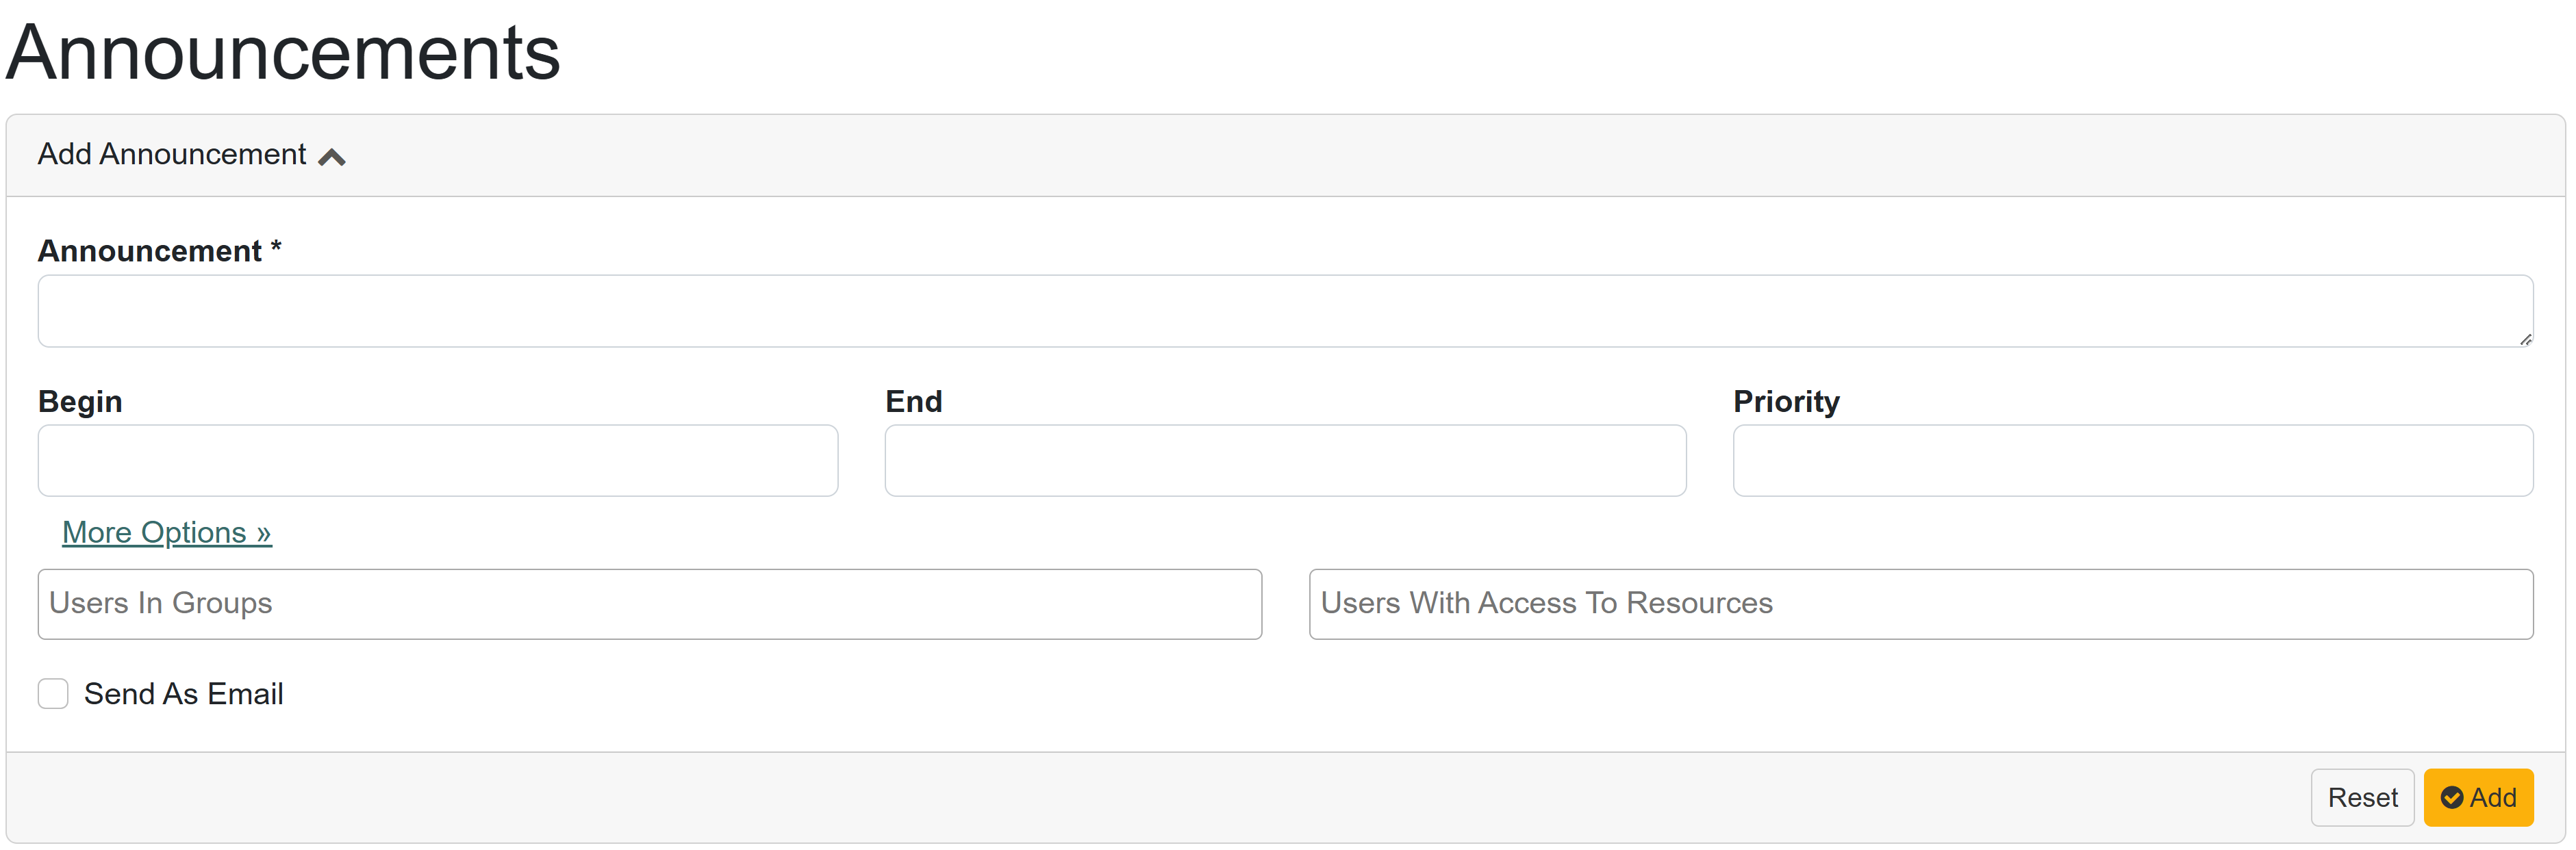Click into the End date field
Viewport: 2576px width, 850px height.
coord(1284,460)
